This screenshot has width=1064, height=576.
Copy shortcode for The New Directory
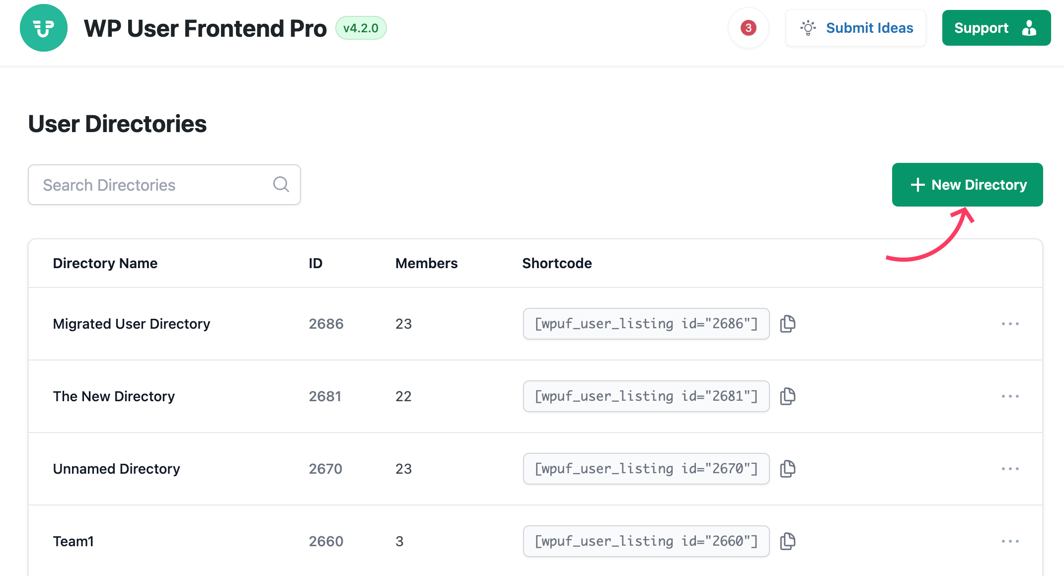(x=788, y=396)
